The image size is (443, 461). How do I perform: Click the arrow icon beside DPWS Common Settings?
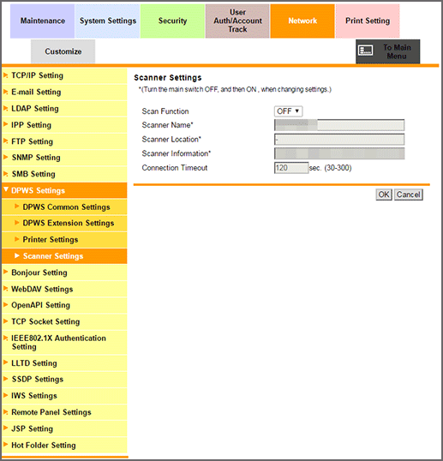point(17,207)
